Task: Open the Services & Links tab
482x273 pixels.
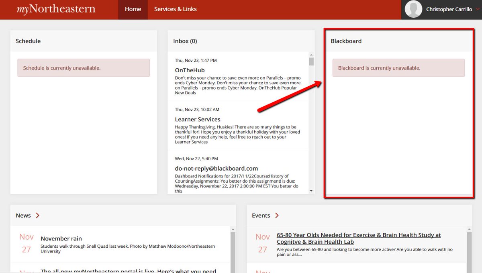Action: (176, 9)
